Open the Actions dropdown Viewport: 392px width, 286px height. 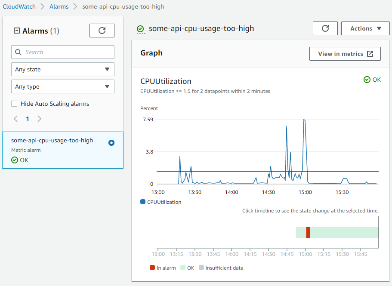pyautogui.click(x=365, y=28)
